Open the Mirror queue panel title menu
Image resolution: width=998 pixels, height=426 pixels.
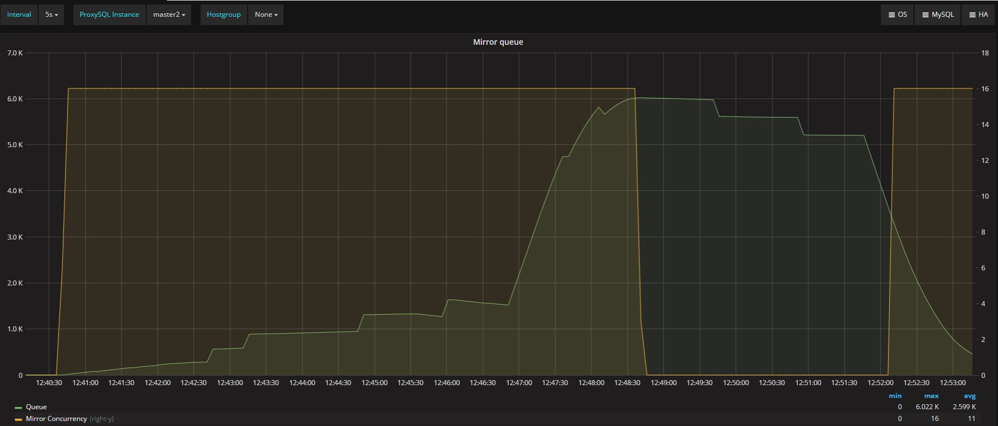(x=498, y=42)
